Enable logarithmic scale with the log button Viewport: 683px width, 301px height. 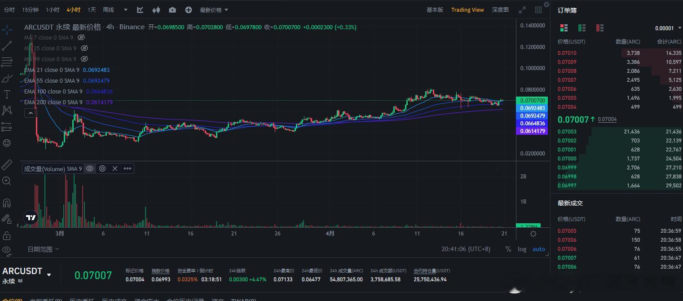[x=522, y=249]
